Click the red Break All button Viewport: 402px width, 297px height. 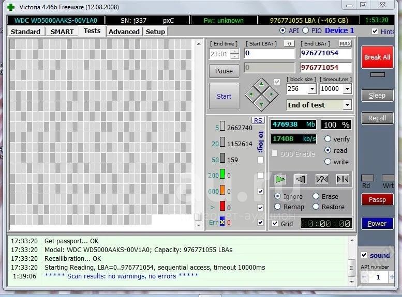377,57
